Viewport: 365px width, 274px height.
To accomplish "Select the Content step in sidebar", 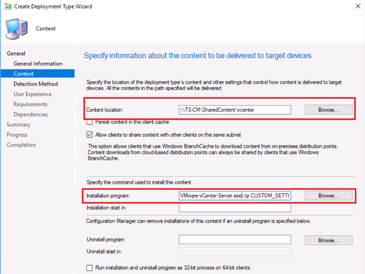I will tap(37, 74).
